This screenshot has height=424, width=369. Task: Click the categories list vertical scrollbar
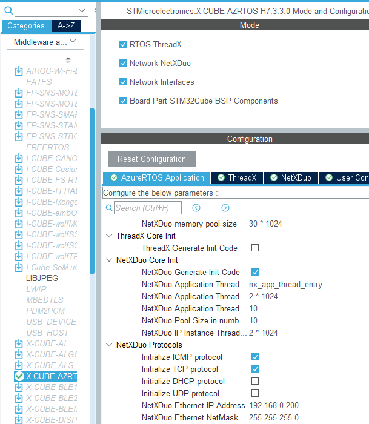coord(92,191)
